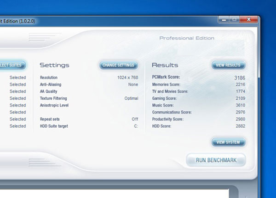Viewport: 276px width, 198px height.
Task: Click the HDD Score label
Action: point(161,126)
